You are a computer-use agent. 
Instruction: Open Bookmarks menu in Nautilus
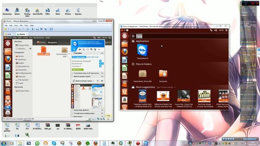pyautogui.click(x=39, y=38)
